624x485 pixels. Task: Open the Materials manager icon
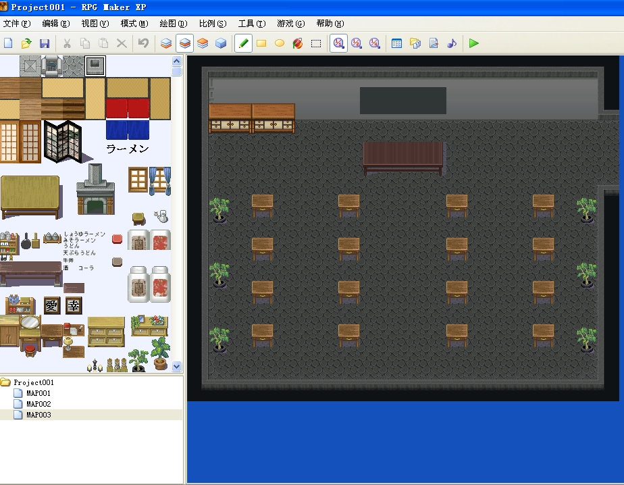pyautogui.click(x=415, y=43)
